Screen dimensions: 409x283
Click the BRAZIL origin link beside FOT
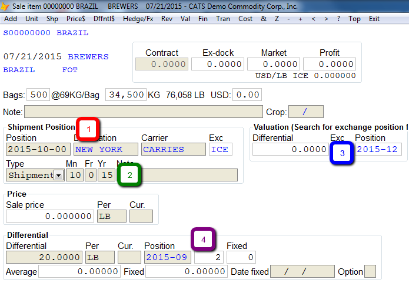pos(19,70)
